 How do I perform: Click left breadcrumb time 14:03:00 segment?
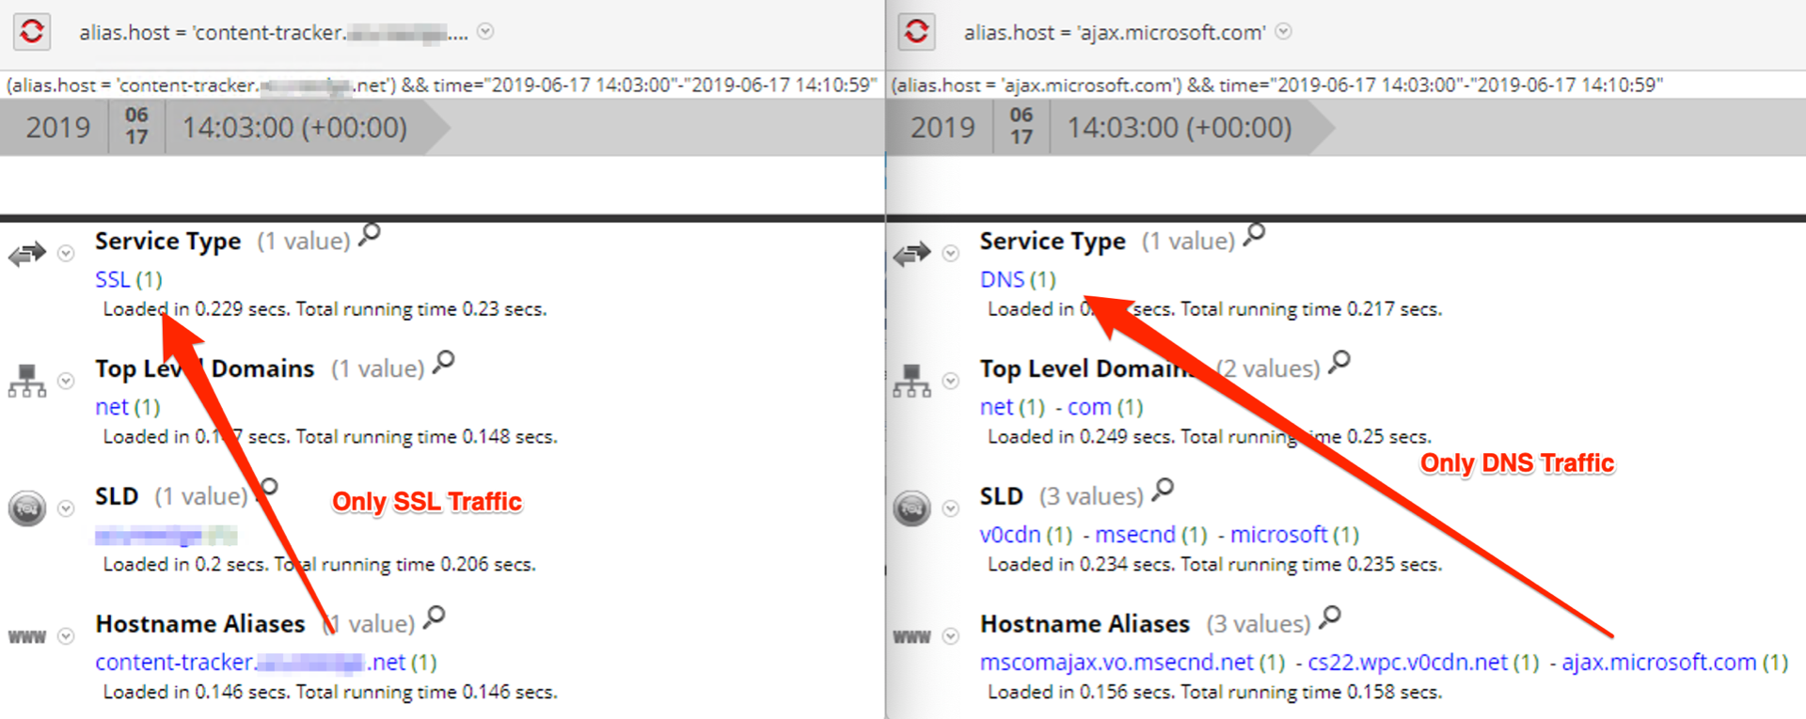coord(294,128)
